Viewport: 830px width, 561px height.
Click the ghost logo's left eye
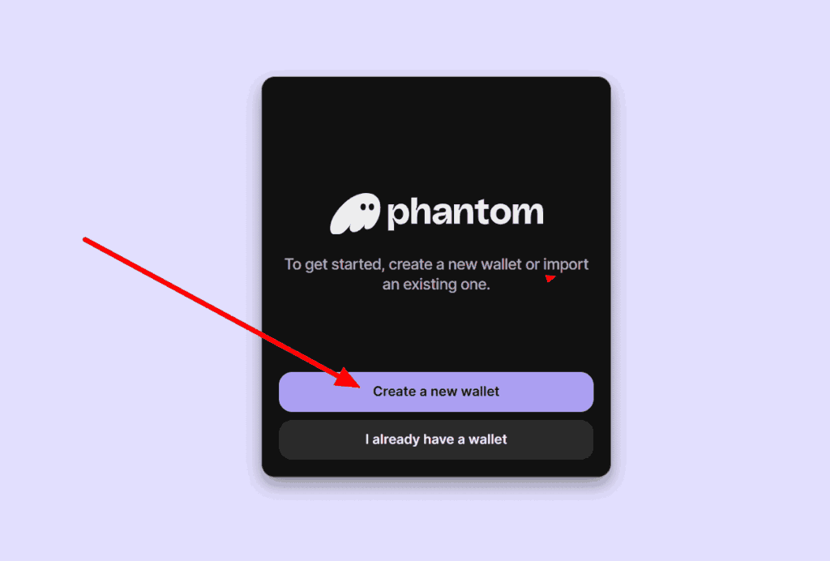363,208
